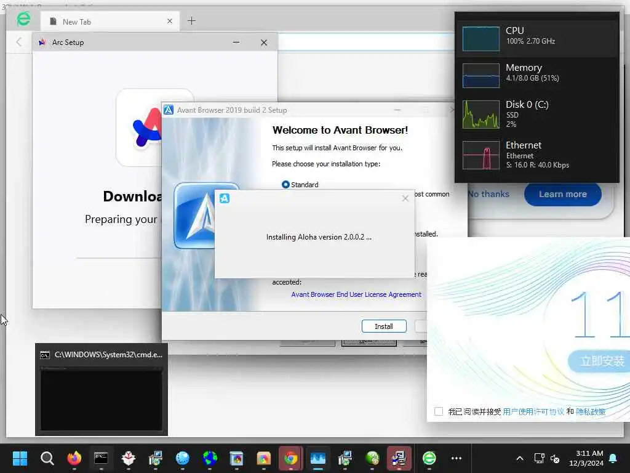Click the 'Welcome to Avant Browser!' heading
Image resolution: width=630 pixels, height=473 pixels.
click(340, 130)
